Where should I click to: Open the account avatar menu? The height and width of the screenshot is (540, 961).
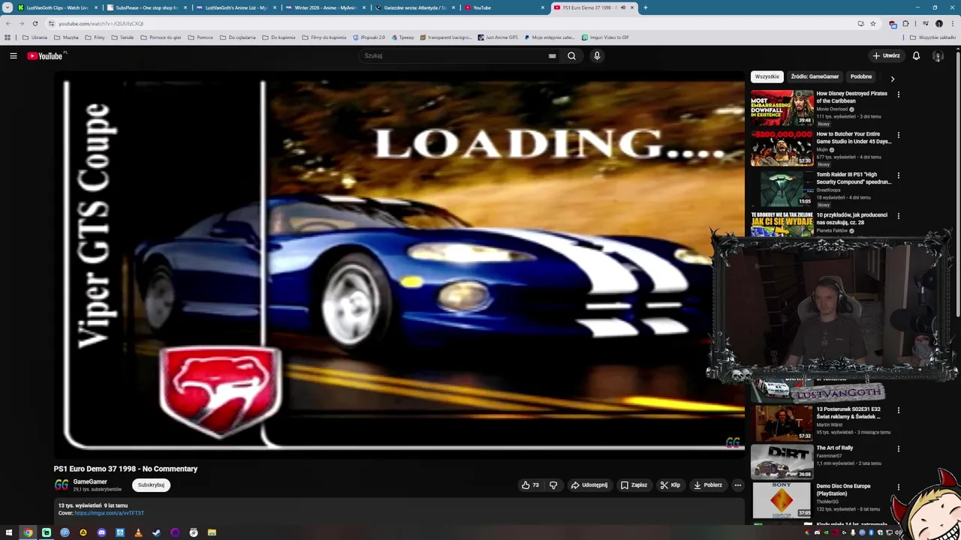tap(938, 55)
